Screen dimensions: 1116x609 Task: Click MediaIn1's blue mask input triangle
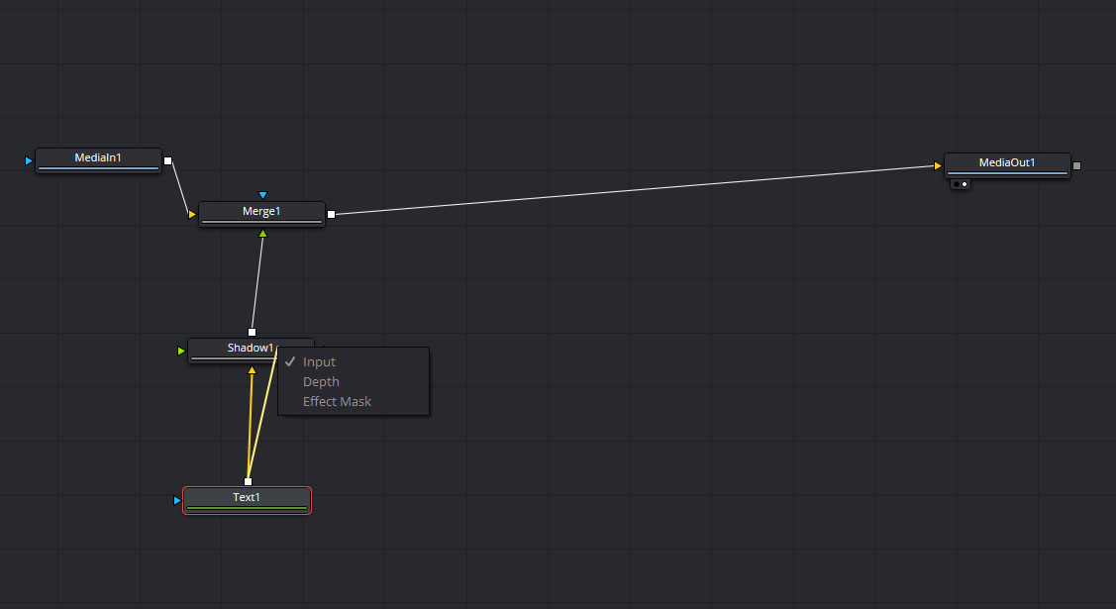[x=29, y=160]
